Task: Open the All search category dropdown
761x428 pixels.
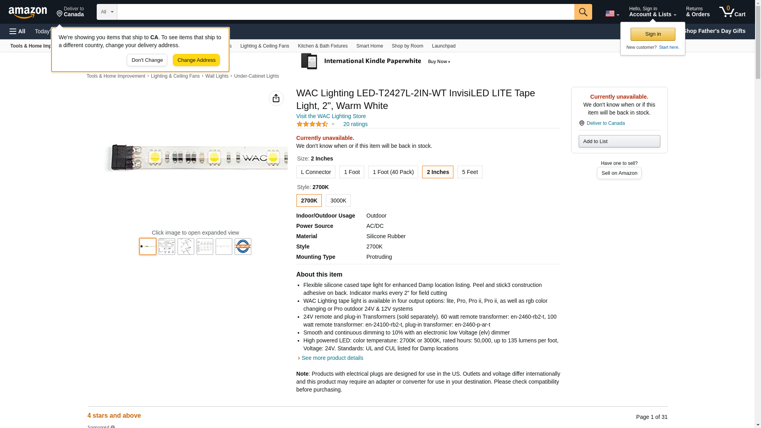Action: pos(107,12)
